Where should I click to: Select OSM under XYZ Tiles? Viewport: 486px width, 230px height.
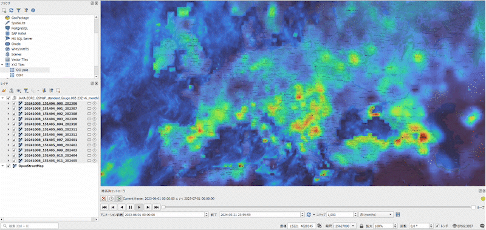tap(20, 75)
